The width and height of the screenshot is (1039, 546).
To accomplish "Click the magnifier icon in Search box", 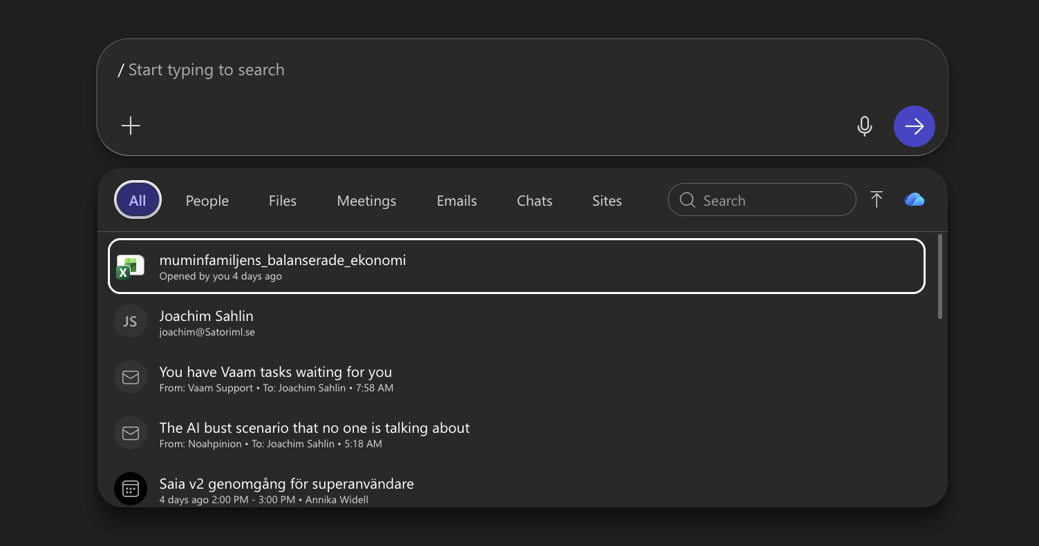I will coord(687,200).
